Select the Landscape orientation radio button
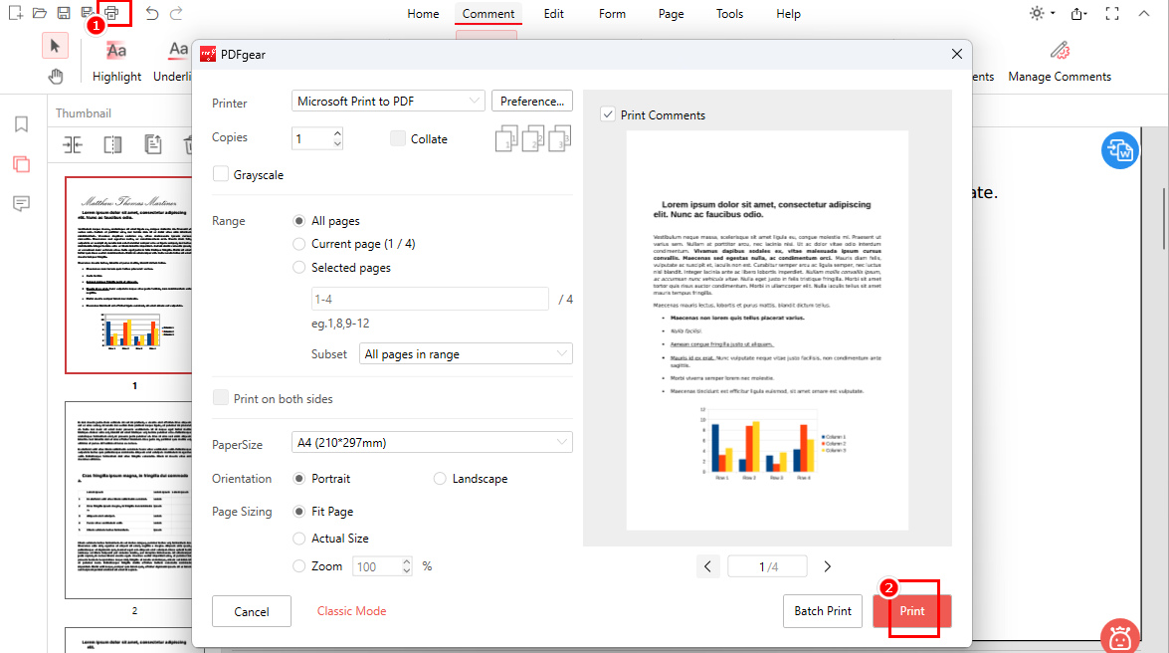Viewport: 1169px width, 653px height. click(x=440, y=478)
